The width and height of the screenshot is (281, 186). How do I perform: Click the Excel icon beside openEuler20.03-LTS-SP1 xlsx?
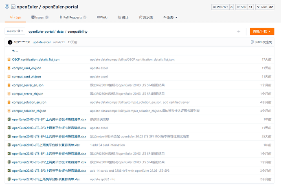(x=9, y=119)
